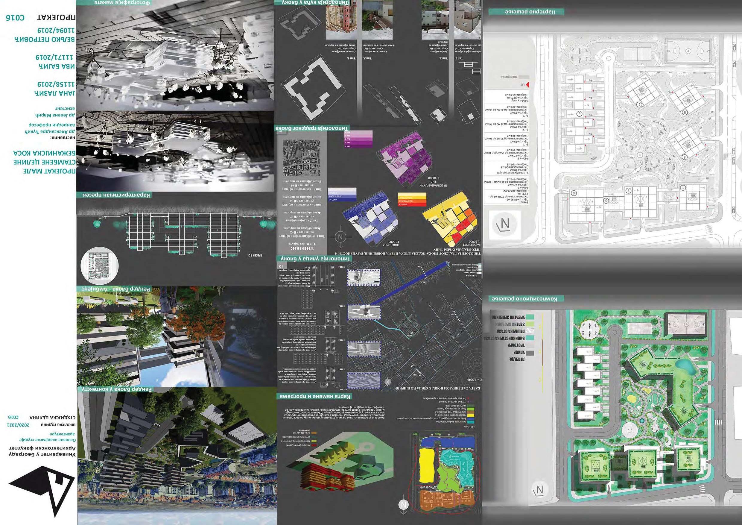Click the grey street legend swatch
The image size is (742, 525).
[530, 353]
